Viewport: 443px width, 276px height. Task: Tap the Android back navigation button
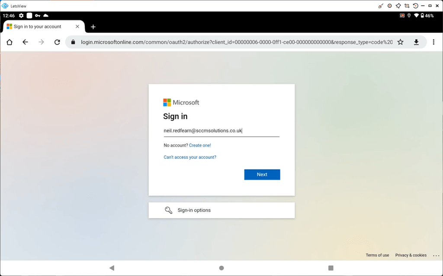tap(112, 268)
